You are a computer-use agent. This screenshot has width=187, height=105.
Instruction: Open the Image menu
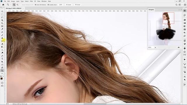(x=13, y=1)
